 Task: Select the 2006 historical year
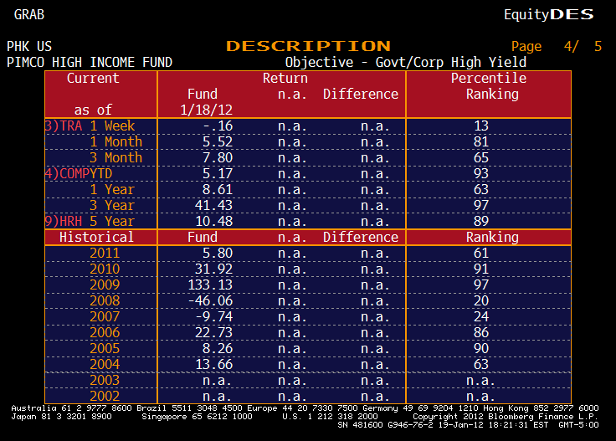(x=105, y=332)
